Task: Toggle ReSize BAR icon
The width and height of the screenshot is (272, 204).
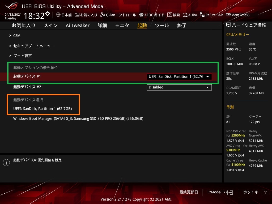Action: pos(202,15)
